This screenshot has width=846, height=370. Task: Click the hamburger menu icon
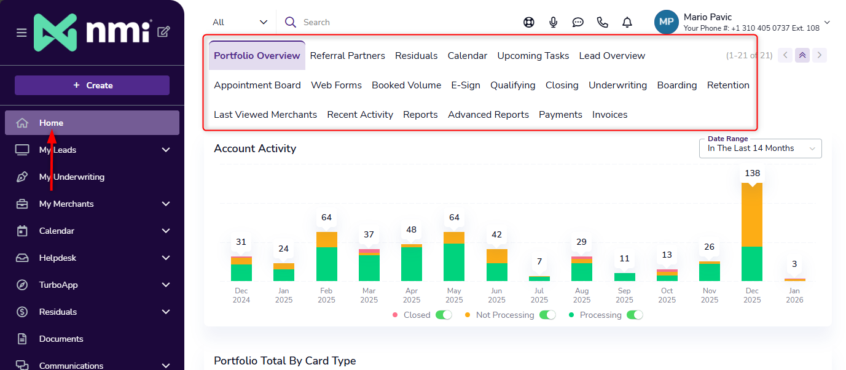(22, 33)
